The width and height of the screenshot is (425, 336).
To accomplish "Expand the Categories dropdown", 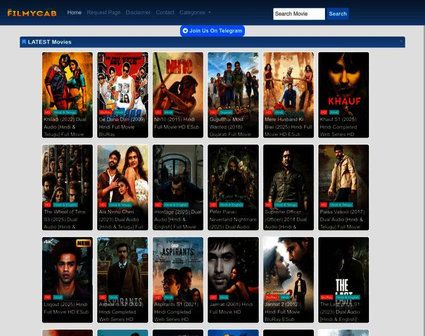I will tap(195, 12).
